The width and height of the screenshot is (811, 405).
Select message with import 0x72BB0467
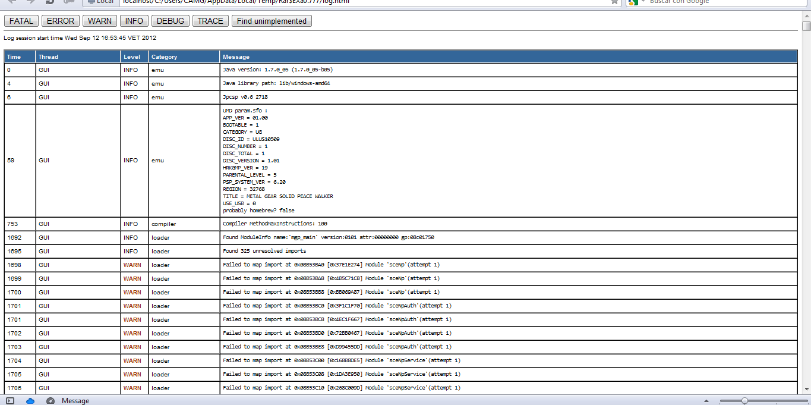pyautogui.click(x=337, y=333)
